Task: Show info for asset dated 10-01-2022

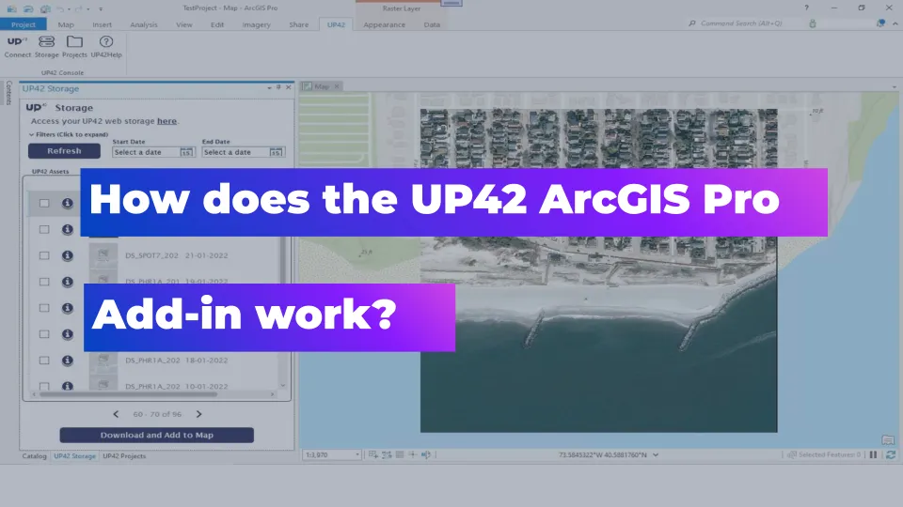Action: point(68,386)
